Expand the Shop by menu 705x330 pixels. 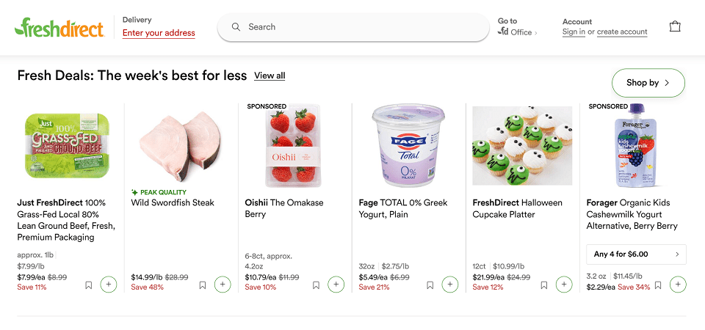[648, 83]
